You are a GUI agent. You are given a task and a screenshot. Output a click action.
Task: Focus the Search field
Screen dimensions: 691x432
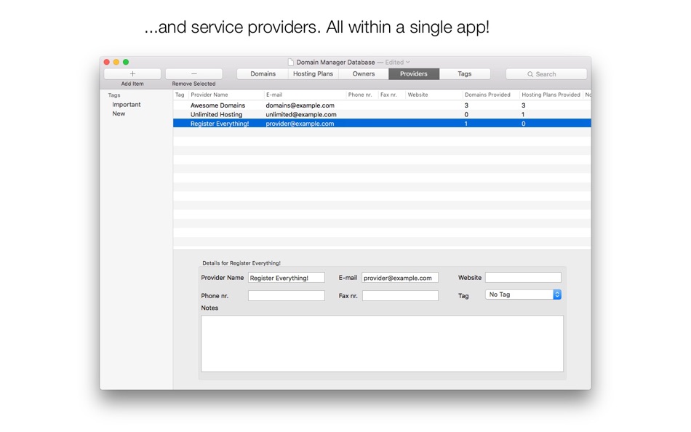[x=546, y=74]
